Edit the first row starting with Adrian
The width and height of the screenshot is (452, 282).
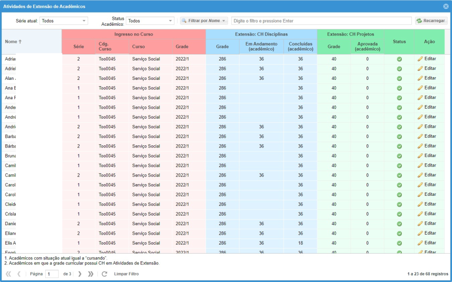(427, 59)
